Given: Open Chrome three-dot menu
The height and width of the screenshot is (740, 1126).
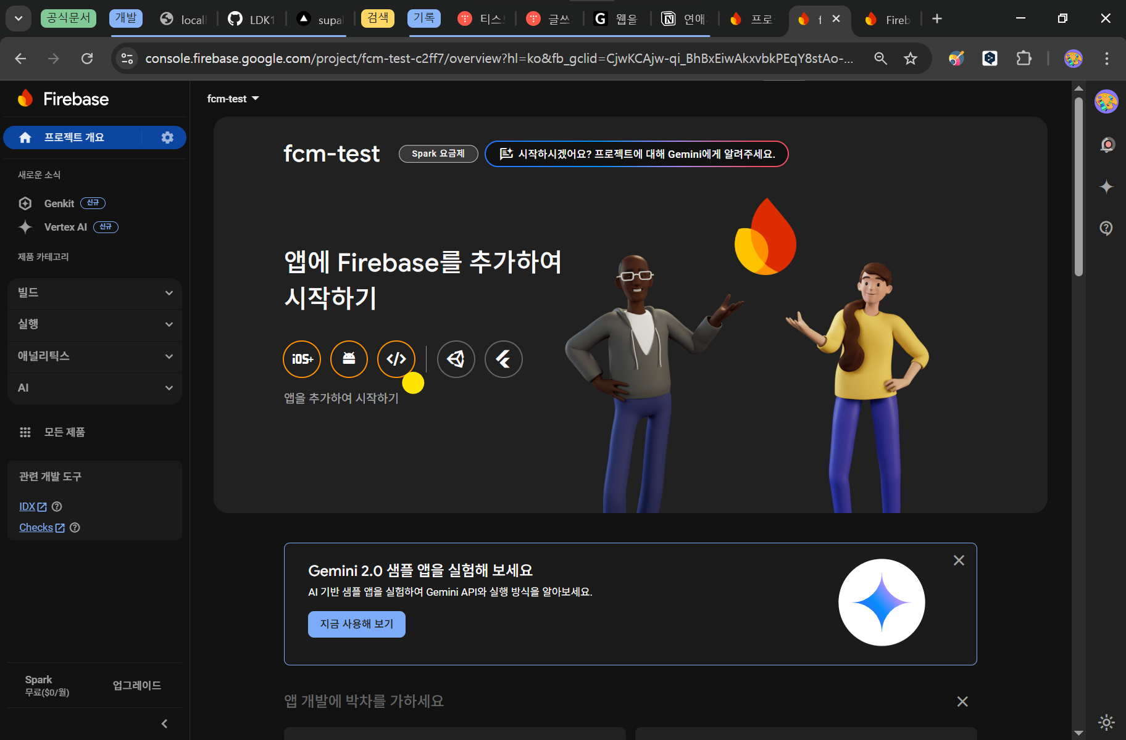Looking at the screenshot, I should click(x=1107, y=59).
